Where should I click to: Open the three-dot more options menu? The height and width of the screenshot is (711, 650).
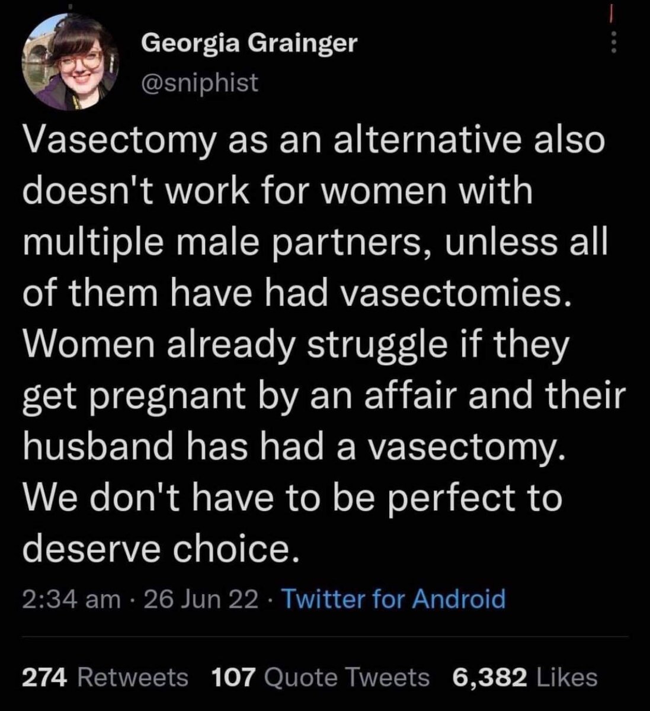tap(614, 42)
